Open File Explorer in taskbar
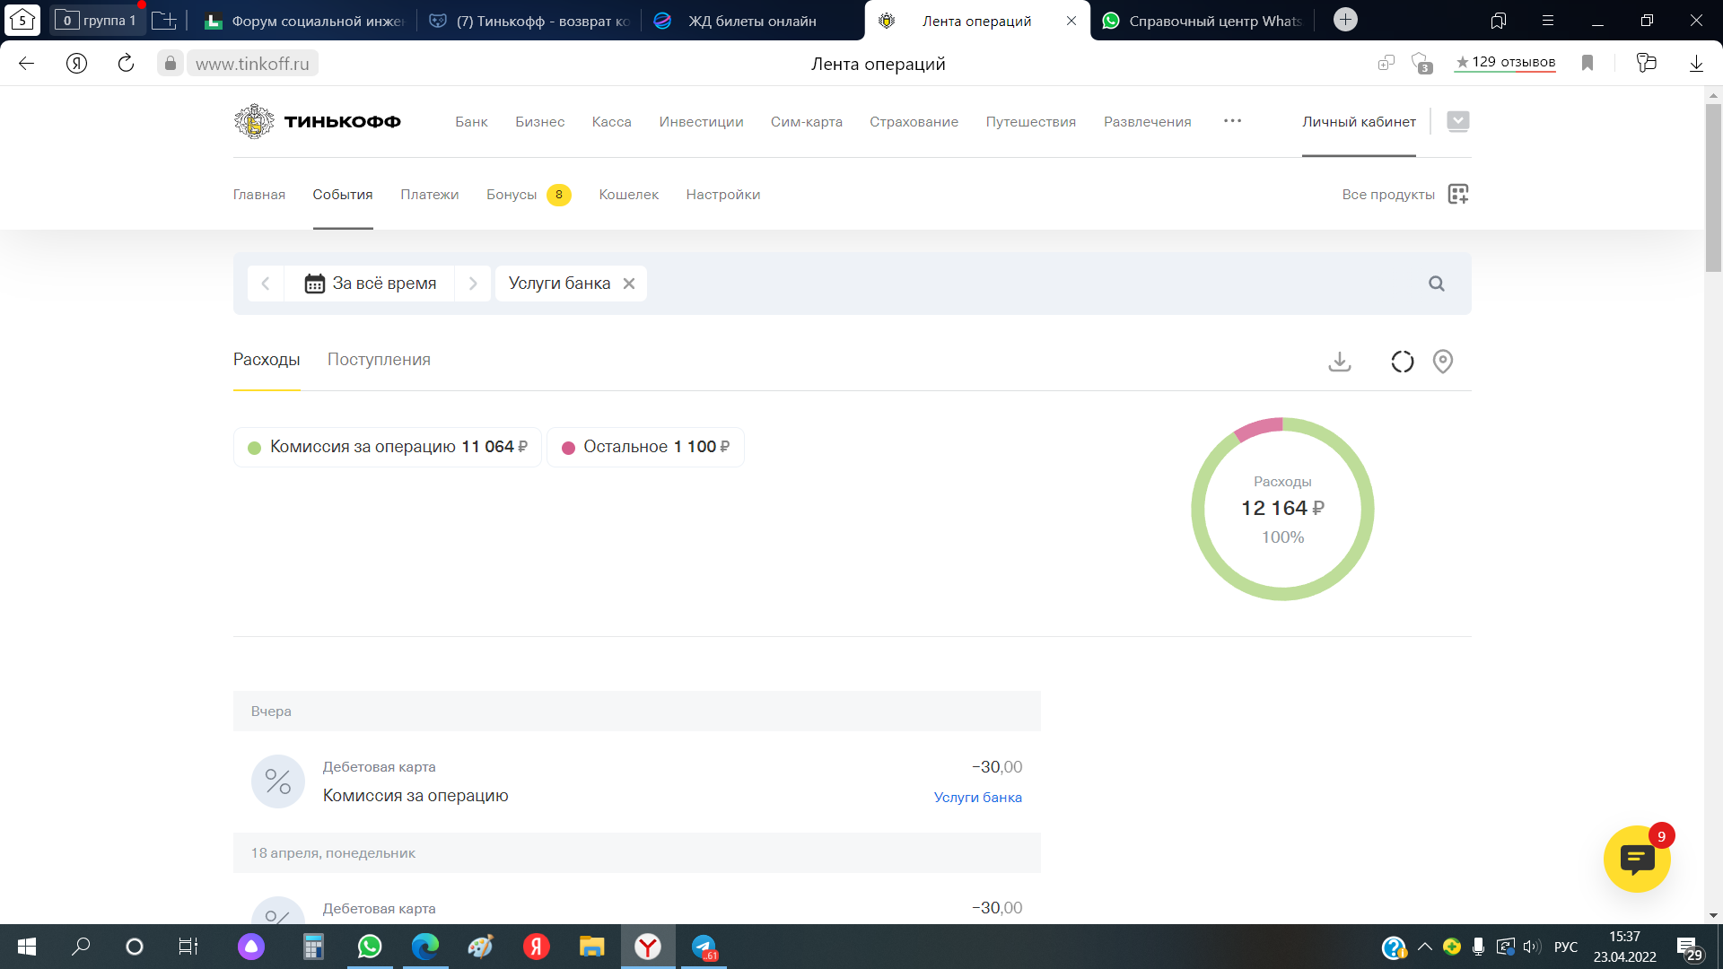This screenshot has width=1723, height=969. [592, 947]
